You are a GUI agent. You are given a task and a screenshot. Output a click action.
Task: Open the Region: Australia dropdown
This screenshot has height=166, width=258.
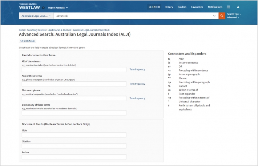pyautogui.click(x=58, y=8)
